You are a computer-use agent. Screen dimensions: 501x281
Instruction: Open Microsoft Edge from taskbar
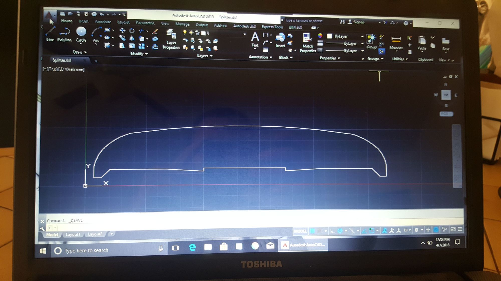[192, 247]
